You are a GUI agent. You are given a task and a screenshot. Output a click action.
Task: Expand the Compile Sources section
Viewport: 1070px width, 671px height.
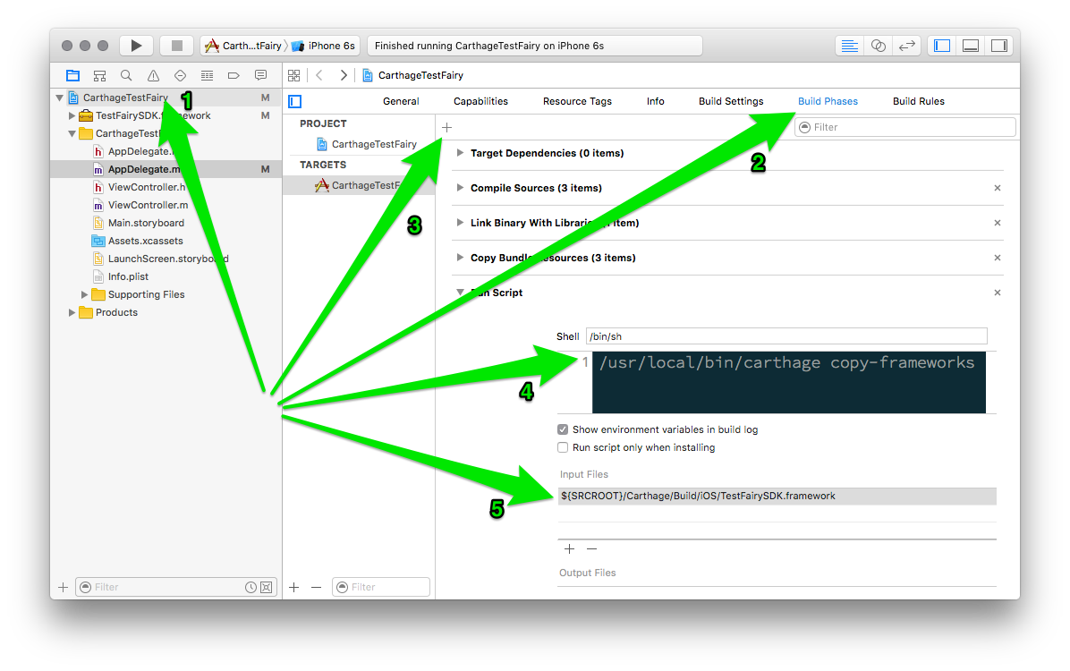(x=461, y=188)
